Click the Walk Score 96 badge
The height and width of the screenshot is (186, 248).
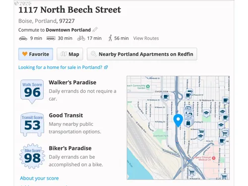pyautogui.click(x=32, y=92)
